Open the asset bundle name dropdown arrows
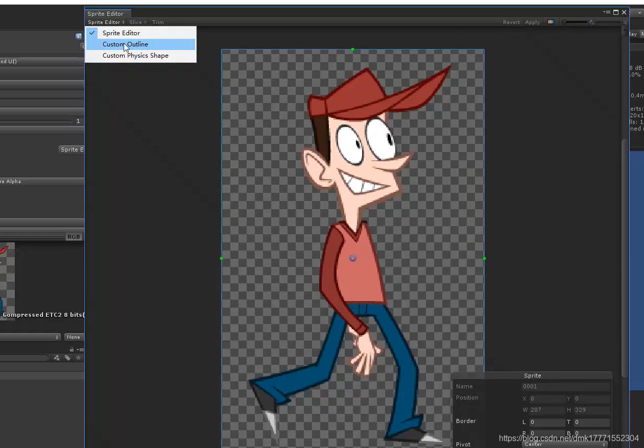Screen dimensions: 644x448 point(58,337)
